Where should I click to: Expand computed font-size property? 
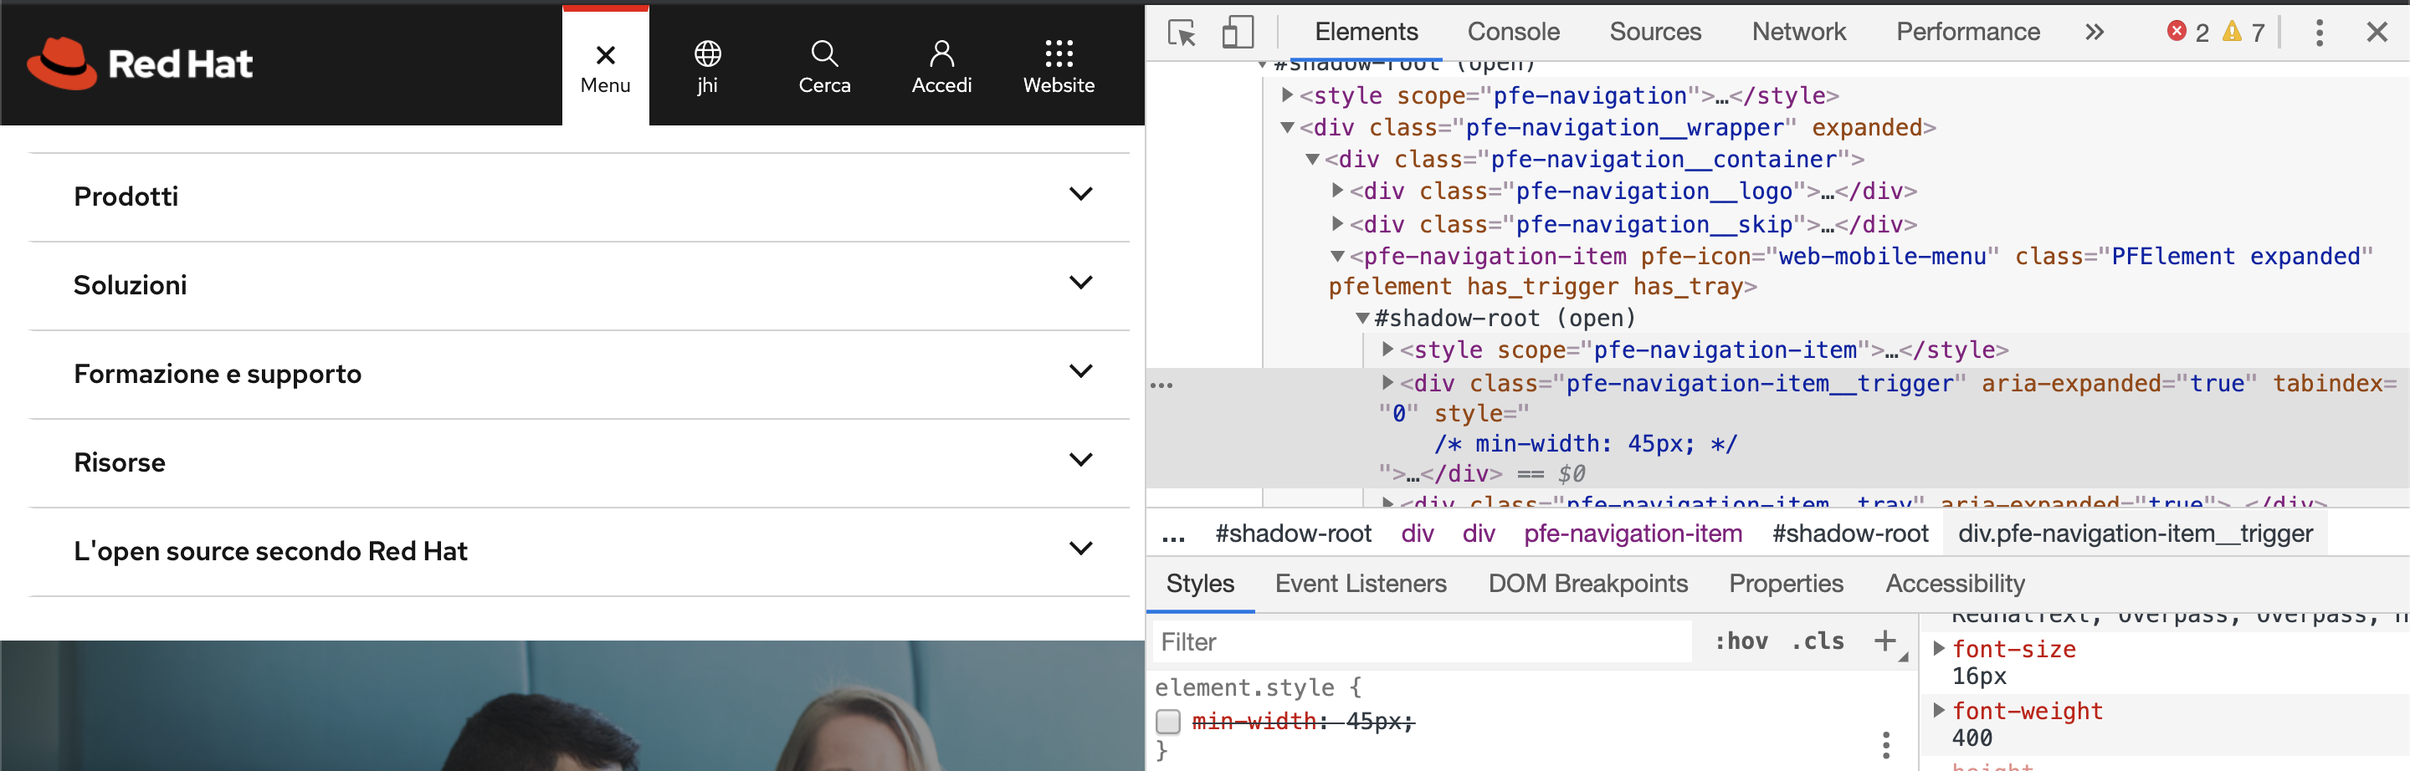pos(1939,647)
